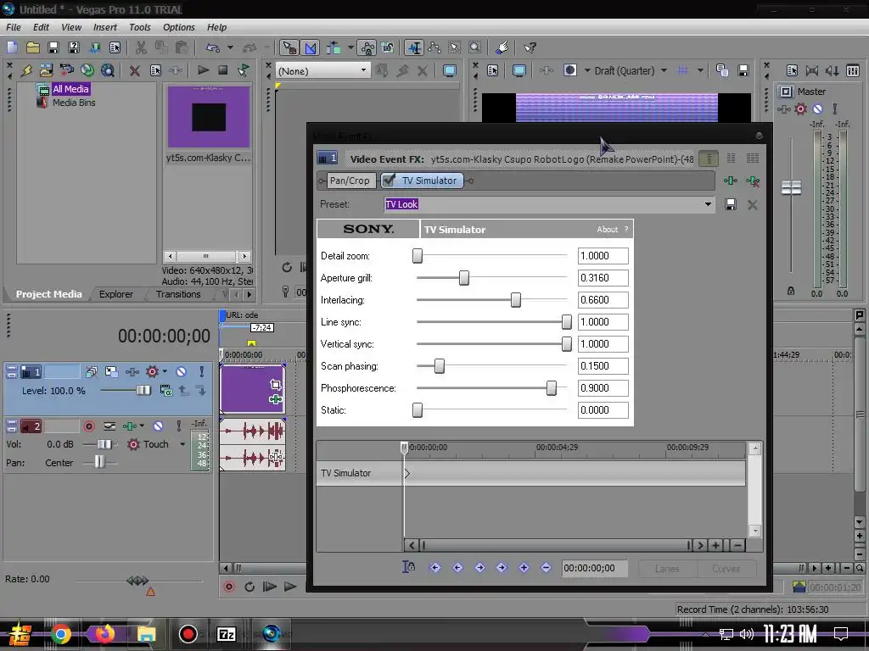Click the Create Keyframe plus diamond icon
The width and height of the screenshot is (869, 651).
pos(523,567)
